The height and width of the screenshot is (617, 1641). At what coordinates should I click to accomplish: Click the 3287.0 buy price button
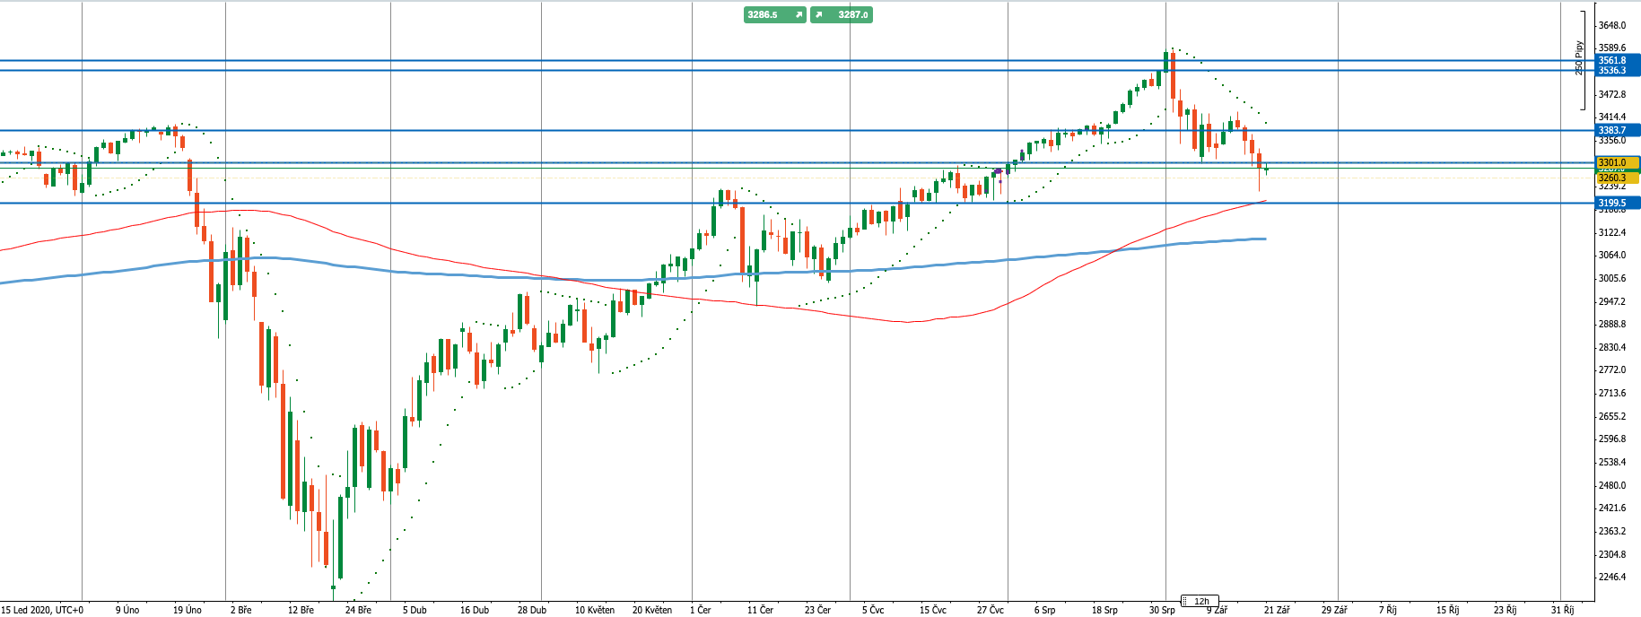pyautogui.click(x=842, y=15)
